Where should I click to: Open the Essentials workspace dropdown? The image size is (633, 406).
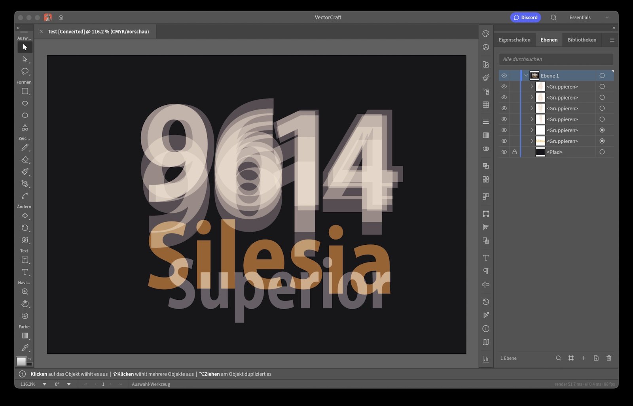pos(589,17)
